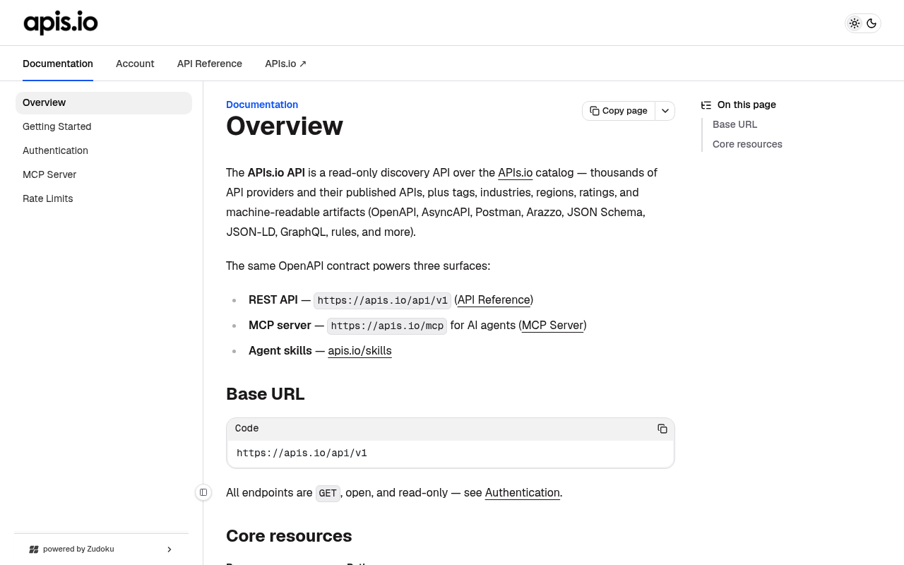Click the apis.io logo
Viewport: 904px width, 565px height.
[61, 23]
